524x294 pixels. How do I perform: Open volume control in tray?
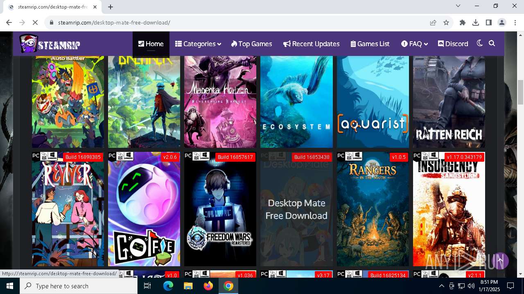click(471, 286)
